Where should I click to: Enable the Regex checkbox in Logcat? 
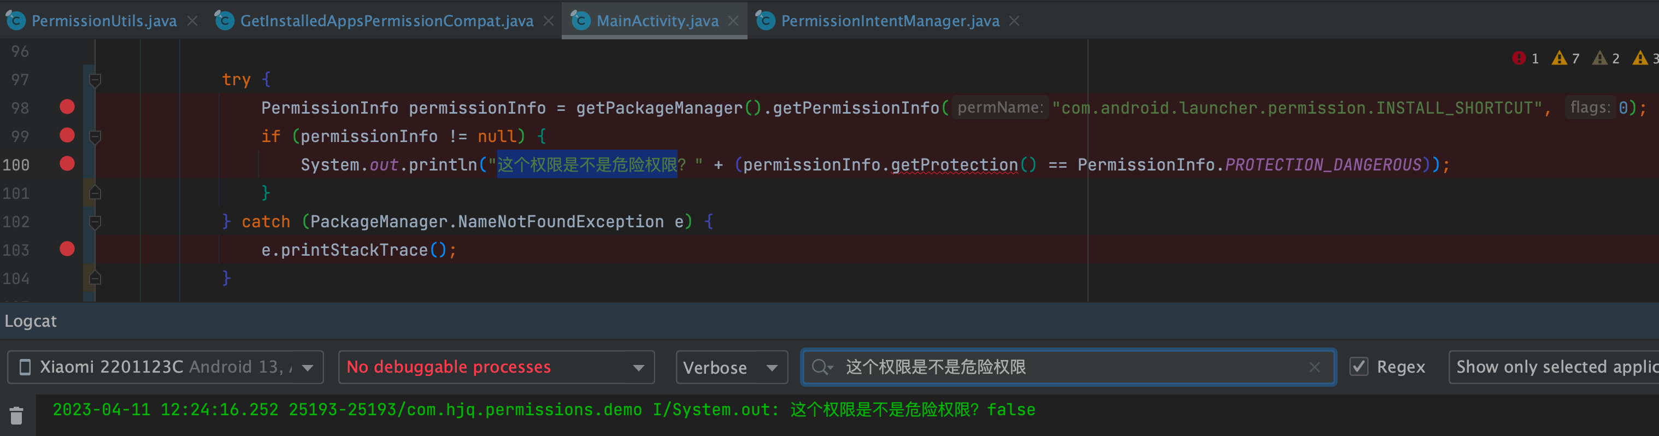(1359, 367)
